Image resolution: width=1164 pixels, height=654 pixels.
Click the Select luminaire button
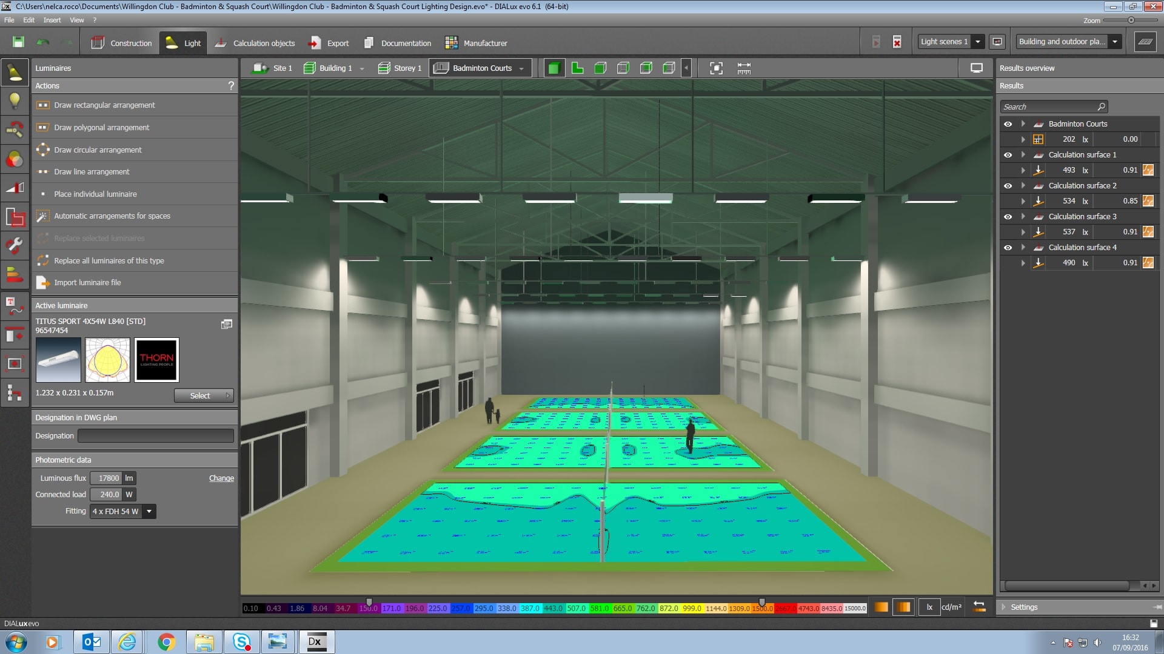pos(201,394)
